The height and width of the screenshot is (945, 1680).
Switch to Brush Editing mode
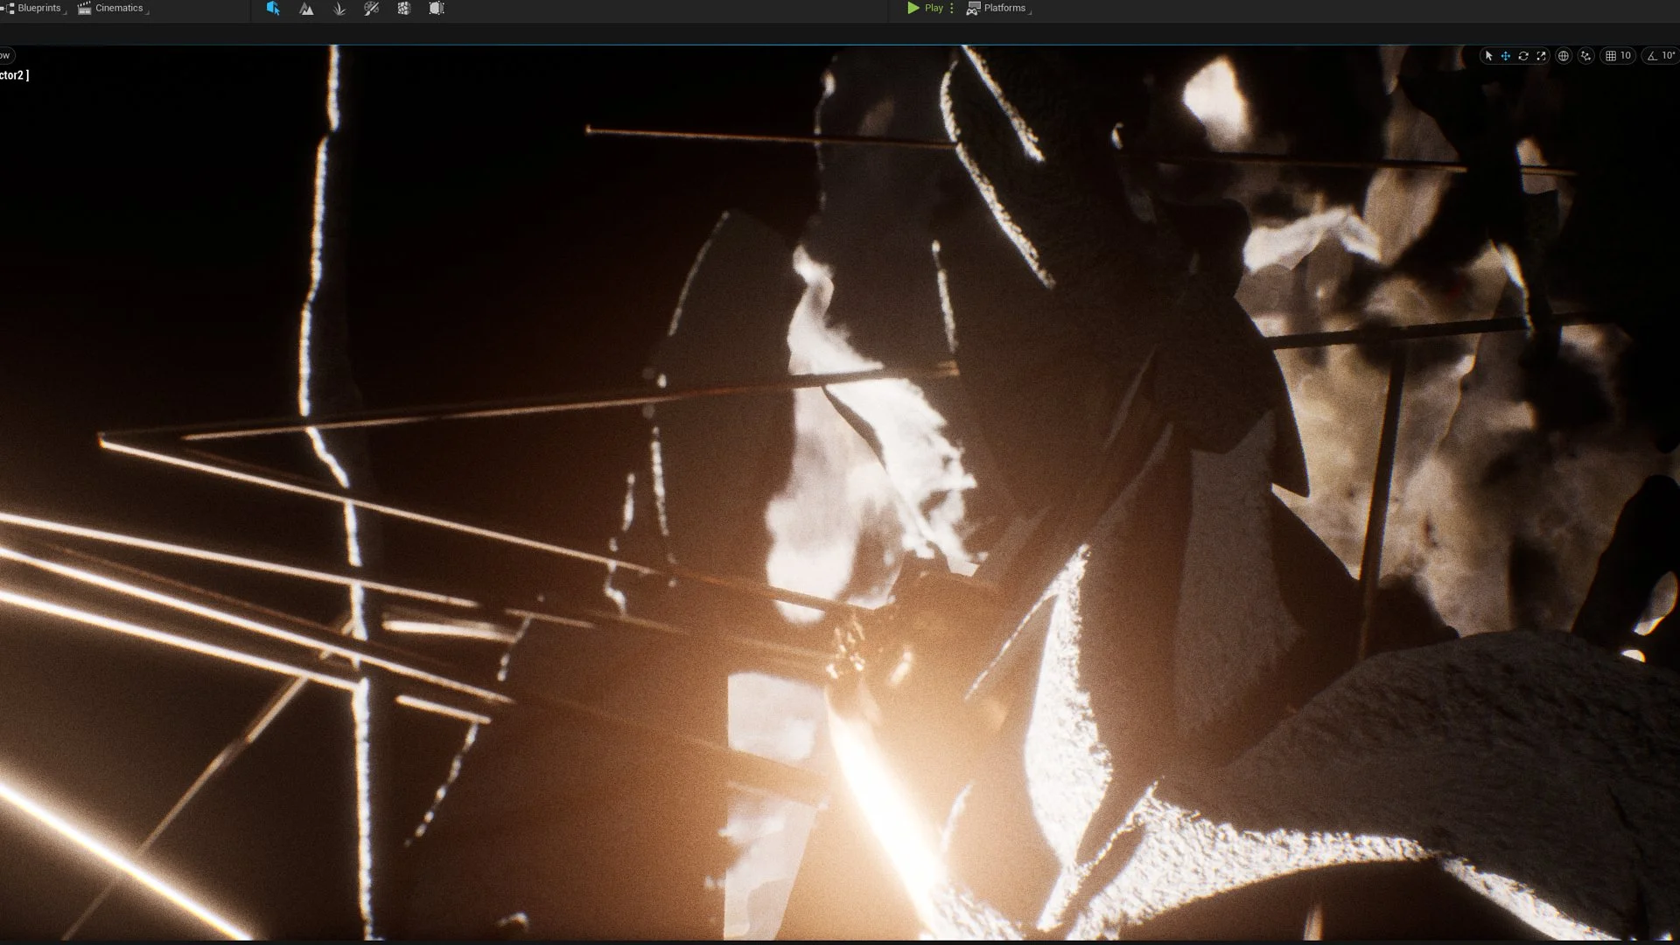tap(437, 8)
